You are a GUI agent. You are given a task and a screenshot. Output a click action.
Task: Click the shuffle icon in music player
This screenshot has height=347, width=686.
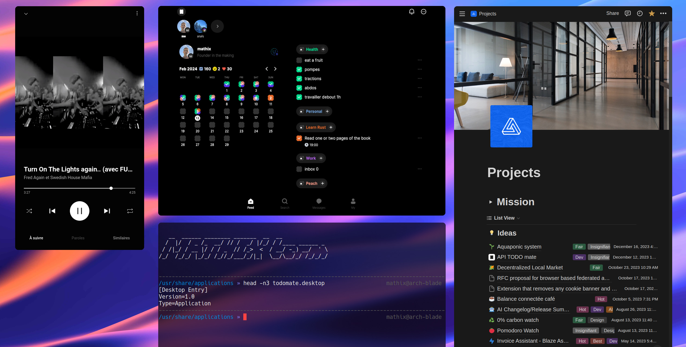[29, 211]
